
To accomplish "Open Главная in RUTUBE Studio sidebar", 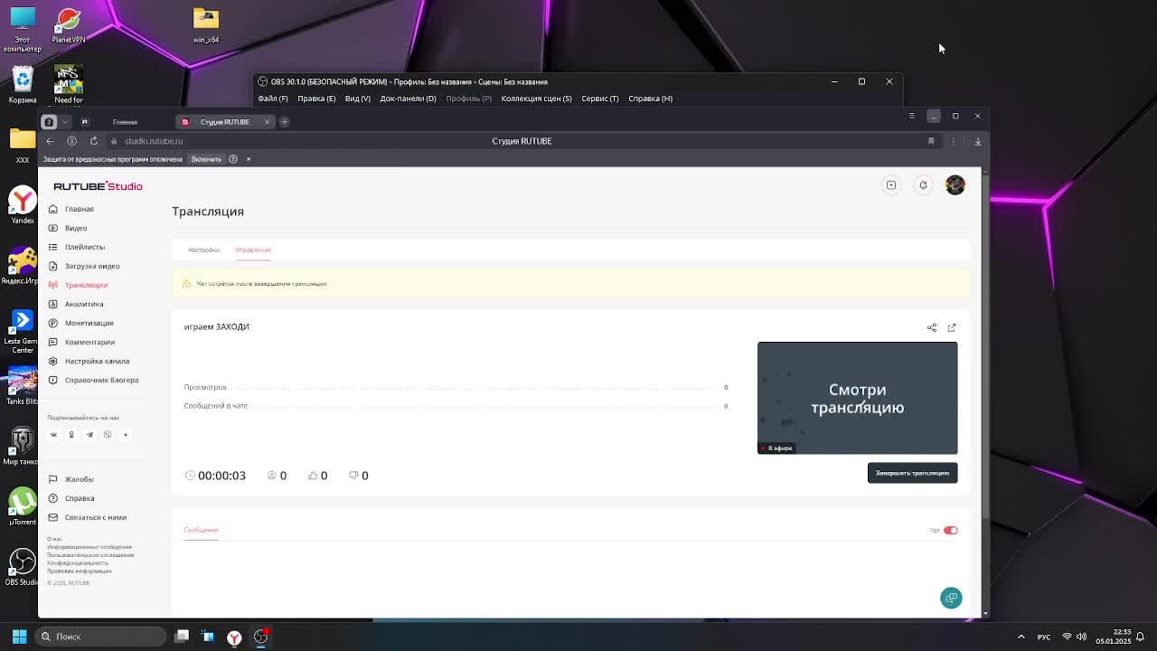I will tap(79, 209).
